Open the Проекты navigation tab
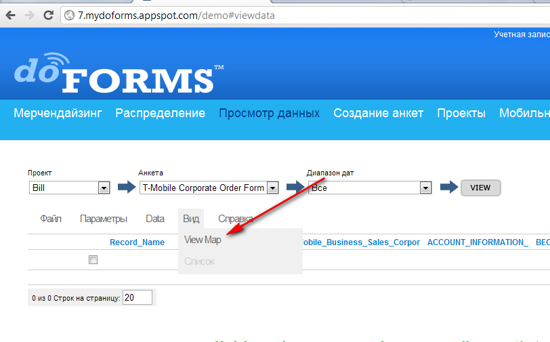Image resolution: width=550 pixels, height=342 pixels. point(461,113)
